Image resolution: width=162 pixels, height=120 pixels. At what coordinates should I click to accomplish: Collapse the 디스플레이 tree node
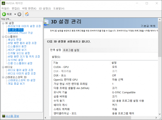pos(3,37)
